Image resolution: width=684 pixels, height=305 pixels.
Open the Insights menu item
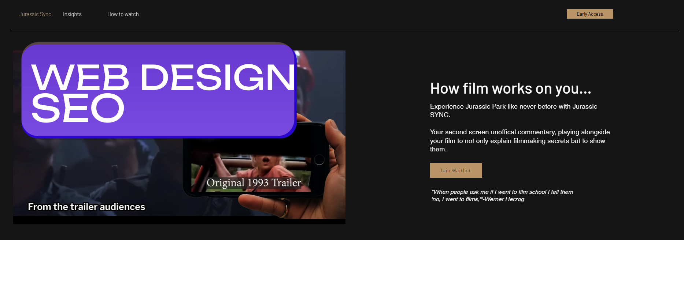click(x=72, y=14)
